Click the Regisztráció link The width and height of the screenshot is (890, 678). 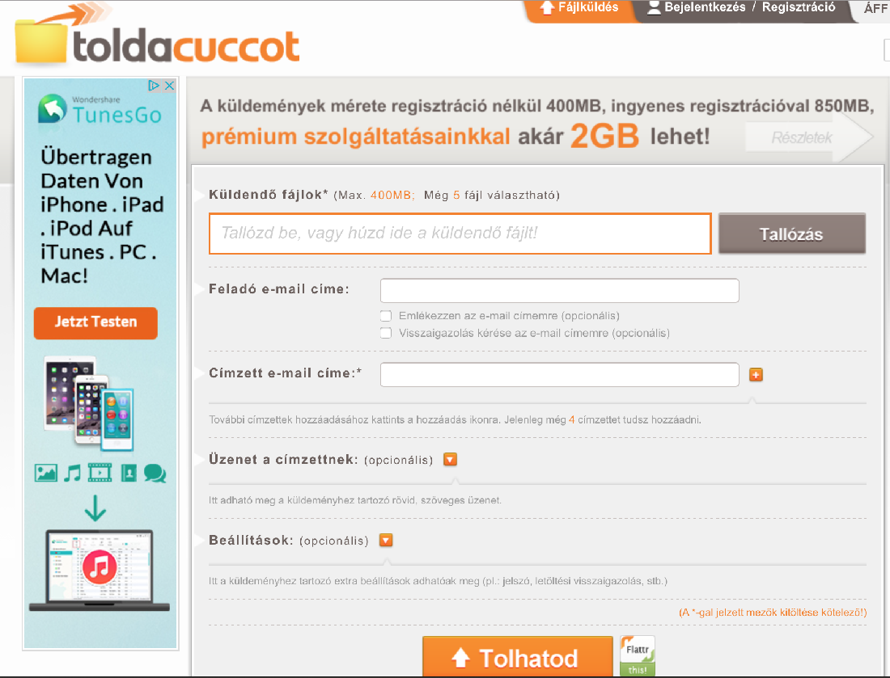point(799,7)
